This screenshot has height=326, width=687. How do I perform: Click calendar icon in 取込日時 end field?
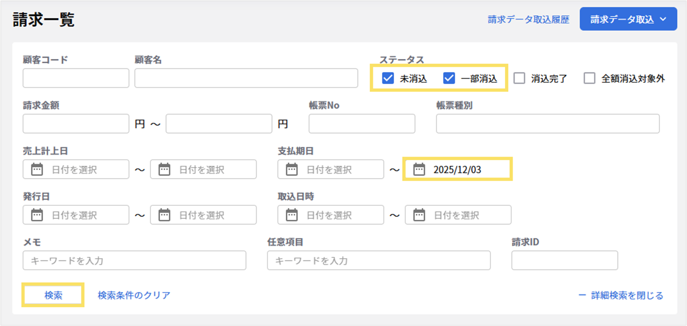click(x=419, y=215)
